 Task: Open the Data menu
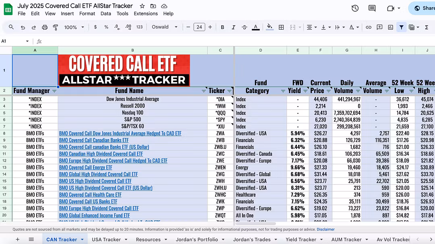[106, 14]
